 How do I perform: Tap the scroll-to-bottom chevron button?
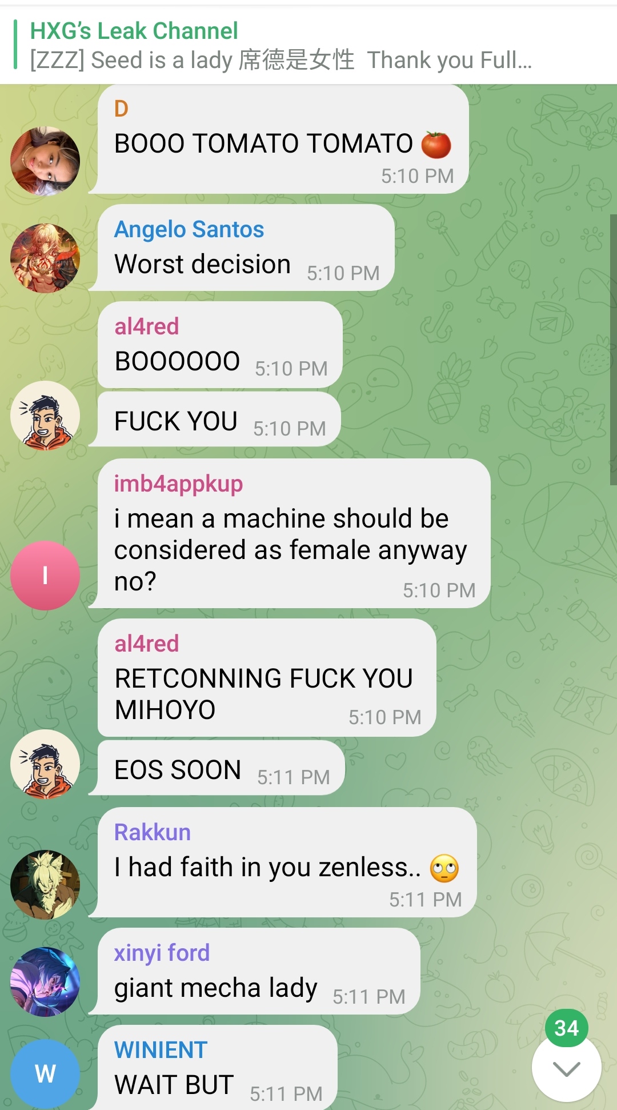[x=566, y=1068]
